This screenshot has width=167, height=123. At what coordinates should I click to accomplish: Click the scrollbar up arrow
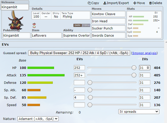click(x=166, y=42)
